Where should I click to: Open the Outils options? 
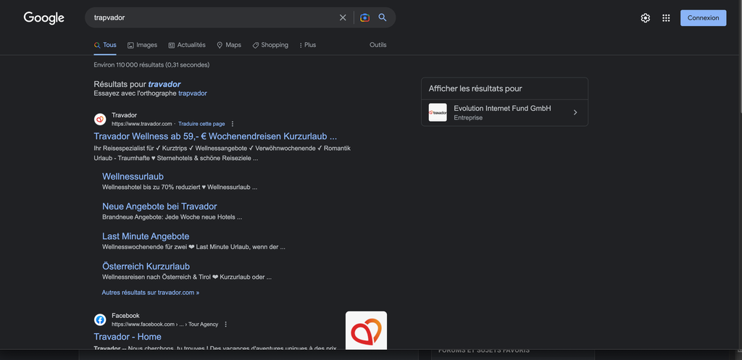pyautogui.click(x=378, y=45)
